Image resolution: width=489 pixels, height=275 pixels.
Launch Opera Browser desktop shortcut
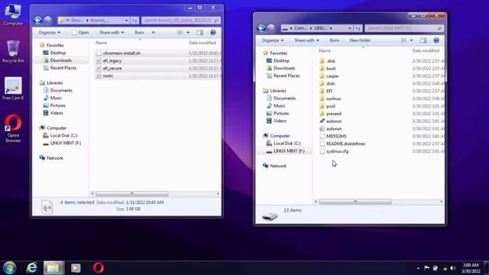click(x=13, y=128)
